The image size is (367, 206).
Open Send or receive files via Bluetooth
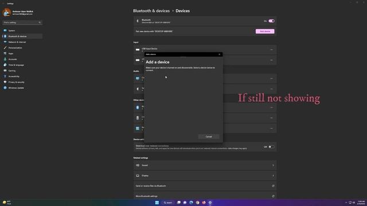[205, 186]
